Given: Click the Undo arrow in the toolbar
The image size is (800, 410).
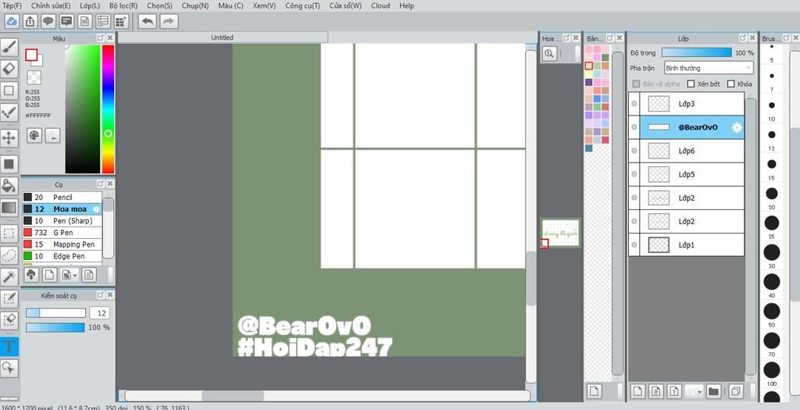Looking at the screenshot, I should (147, 21).
